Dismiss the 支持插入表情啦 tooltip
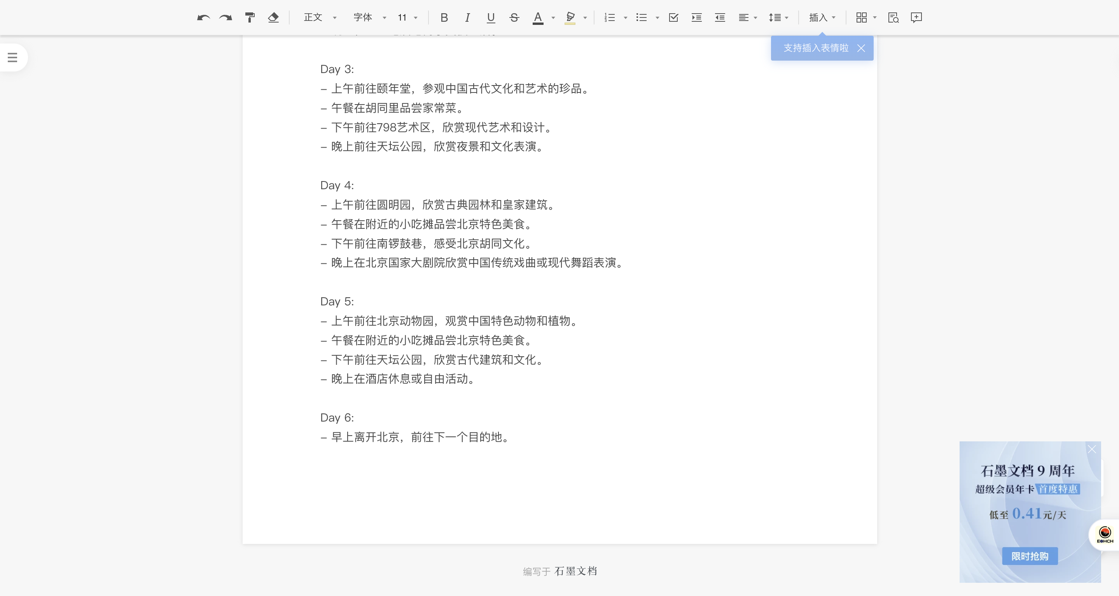The image size is (1119, 596). pyautogui.click(x=861, y=48)
